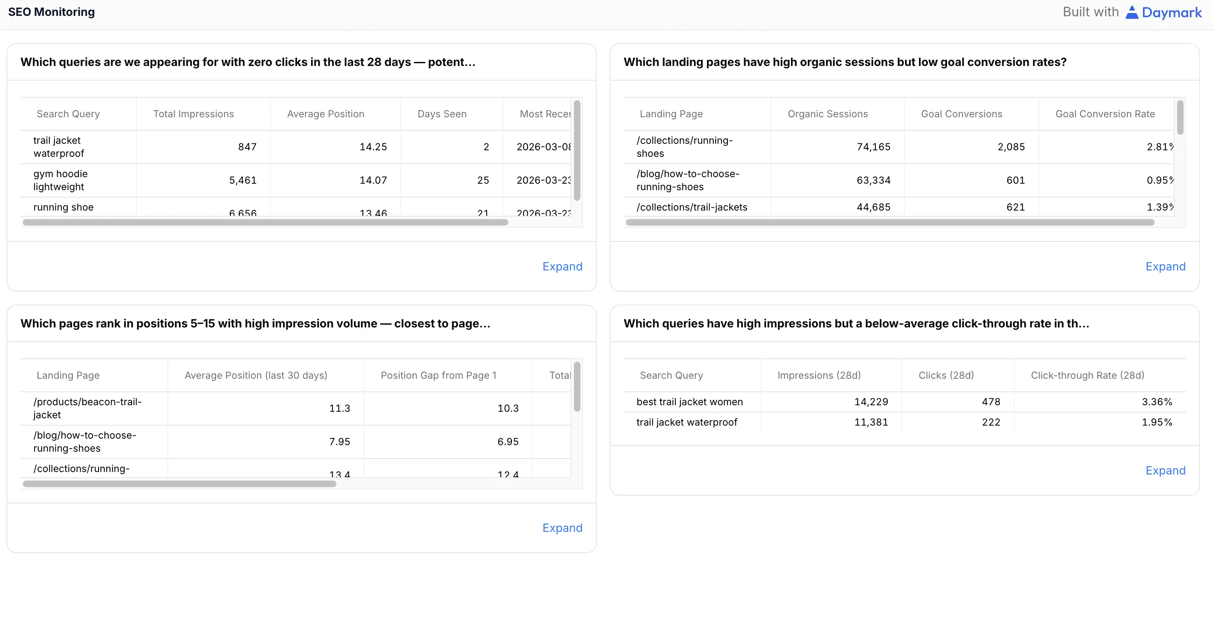Click vertical scrollbar of landing pages conversion table
The height and width of the screenshot is (628, 1217).
pos(1180,118)
